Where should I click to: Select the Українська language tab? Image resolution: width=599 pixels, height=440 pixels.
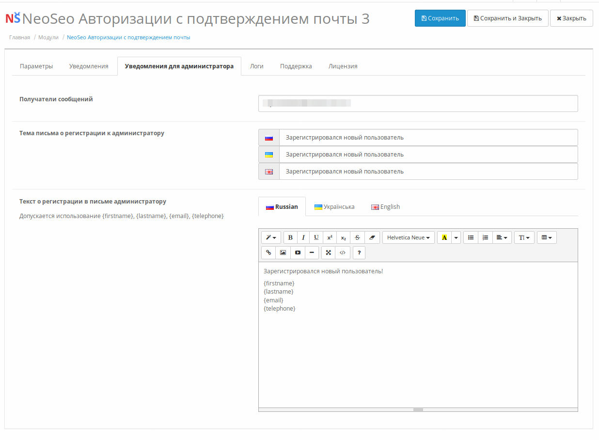click(334, 207)
